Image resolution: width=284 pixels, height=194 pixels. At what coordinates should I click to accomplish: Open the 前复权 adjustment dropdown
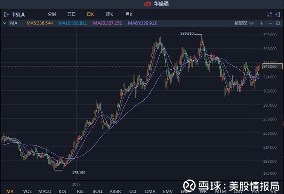click(x=242, y=23)
